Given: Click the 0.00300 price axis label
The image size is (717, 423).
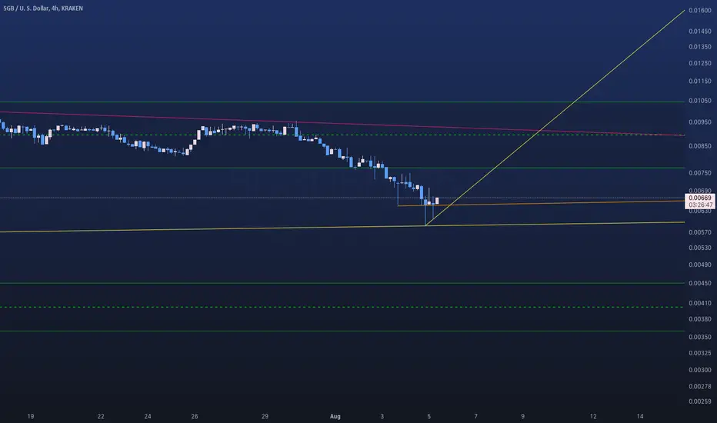Looking at the screenshot, I should click(699, 370).
